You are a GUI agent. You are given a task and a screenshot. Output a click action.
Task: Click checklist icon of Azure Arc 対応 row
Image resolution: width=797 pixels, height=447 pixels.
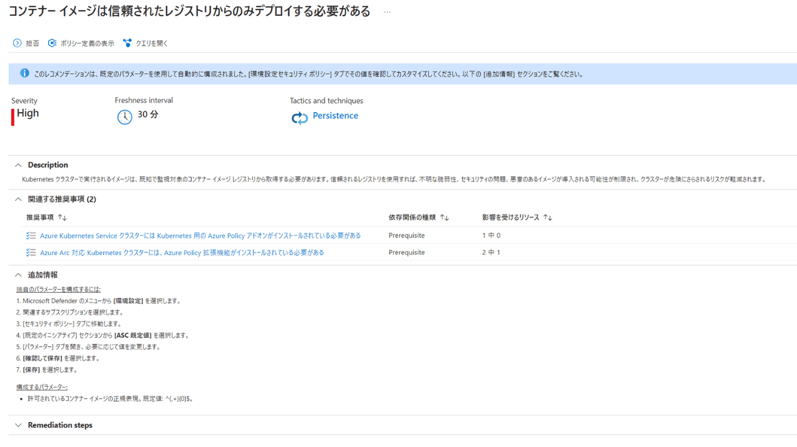[x=31, y=253]
